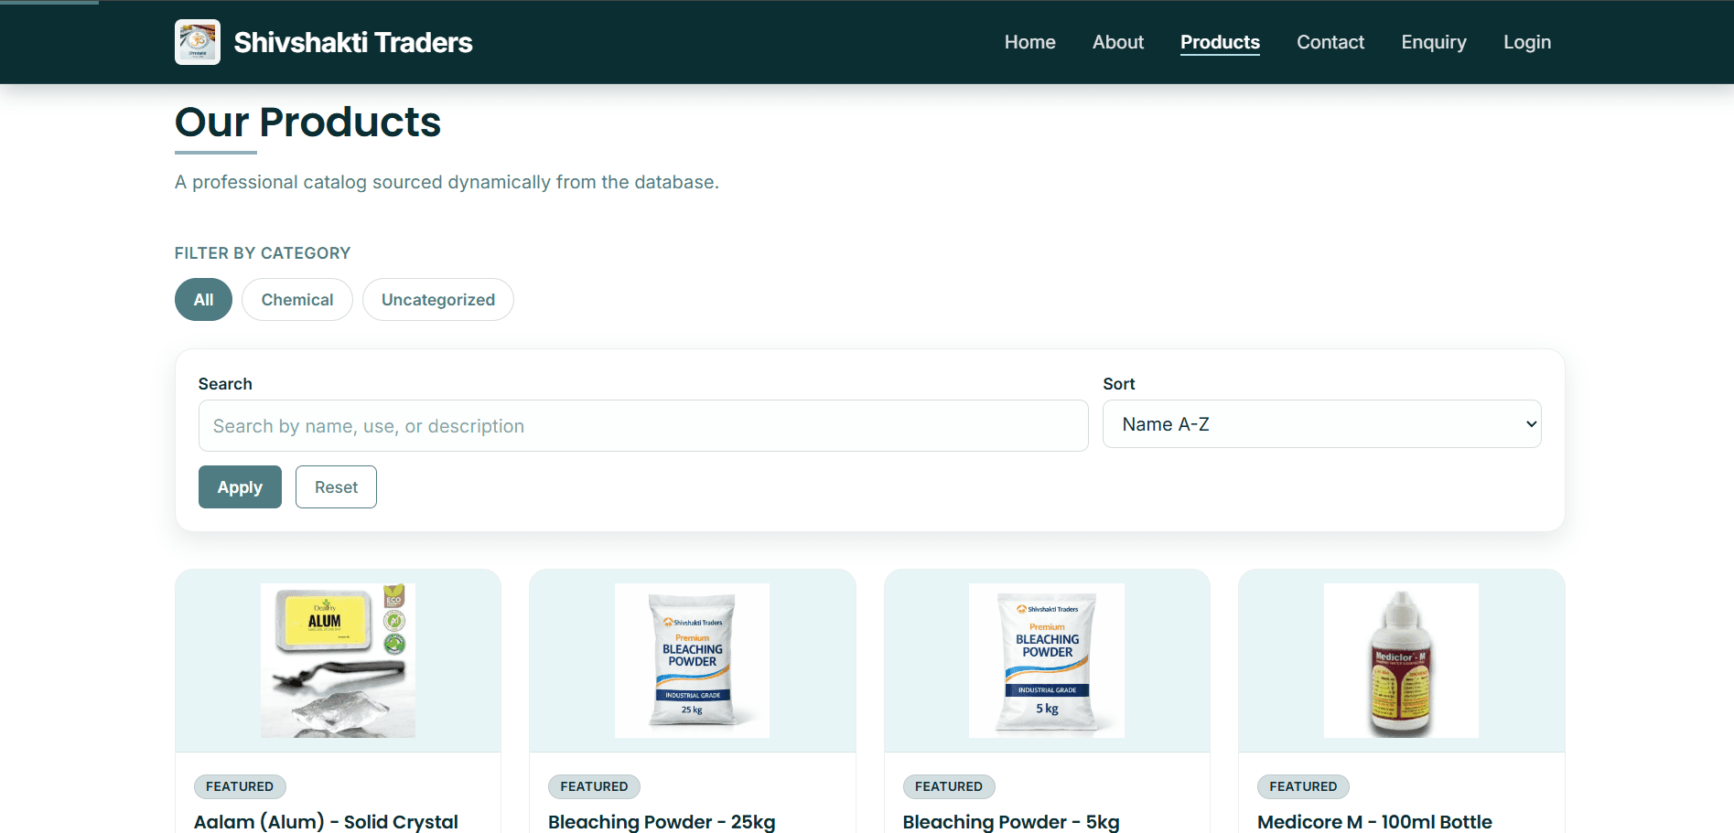Apply the search filters

[x=240, y=486]
